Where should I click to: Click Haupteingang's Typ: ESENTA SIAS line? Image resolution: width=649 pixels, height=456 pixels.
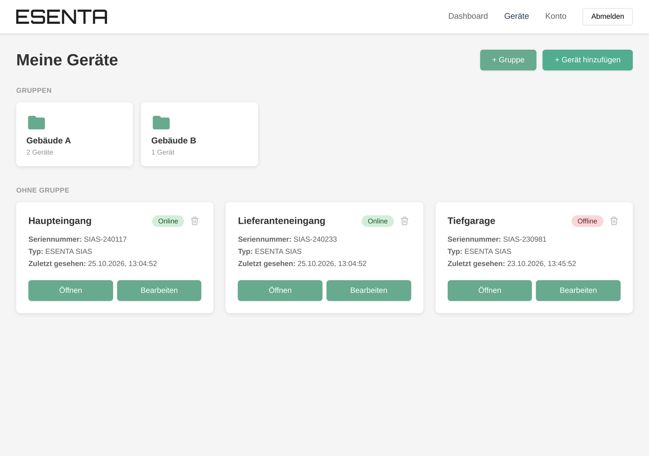click(x=60, y=251)
